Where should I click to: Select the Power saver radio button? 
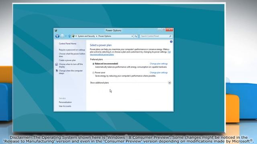(x=93, y=73)
